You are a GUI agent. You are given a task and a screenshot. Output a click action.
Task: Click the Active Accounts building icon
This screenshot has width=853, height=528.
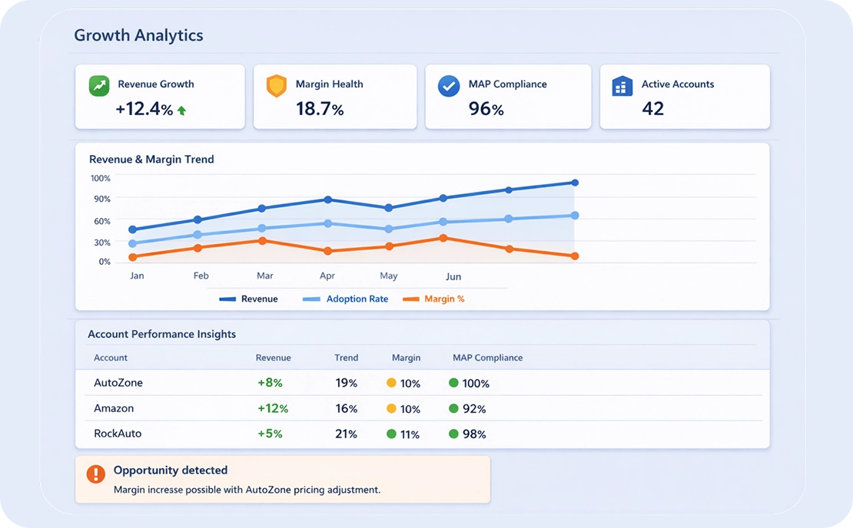(622, 86)
